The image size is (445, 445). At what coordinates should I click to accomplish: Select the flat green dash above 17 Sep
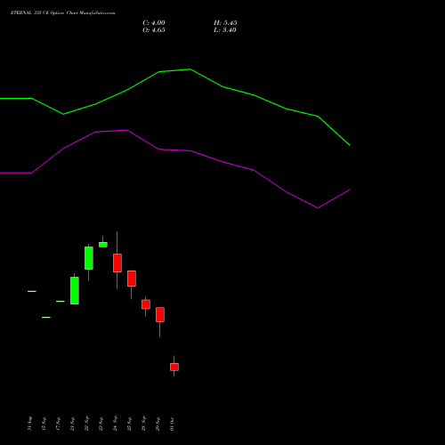(x=61, y=302)
